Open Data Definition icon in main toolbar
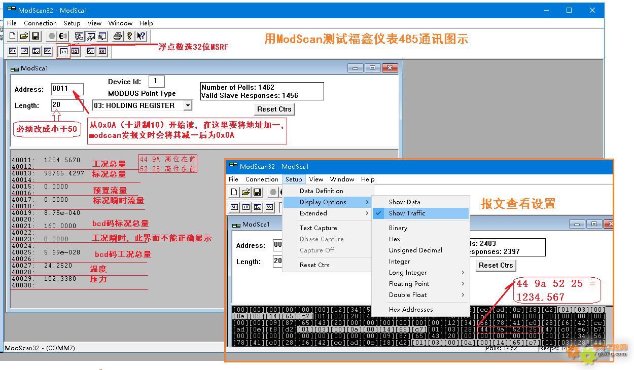634x370 pixels. (x=79, y=36)
